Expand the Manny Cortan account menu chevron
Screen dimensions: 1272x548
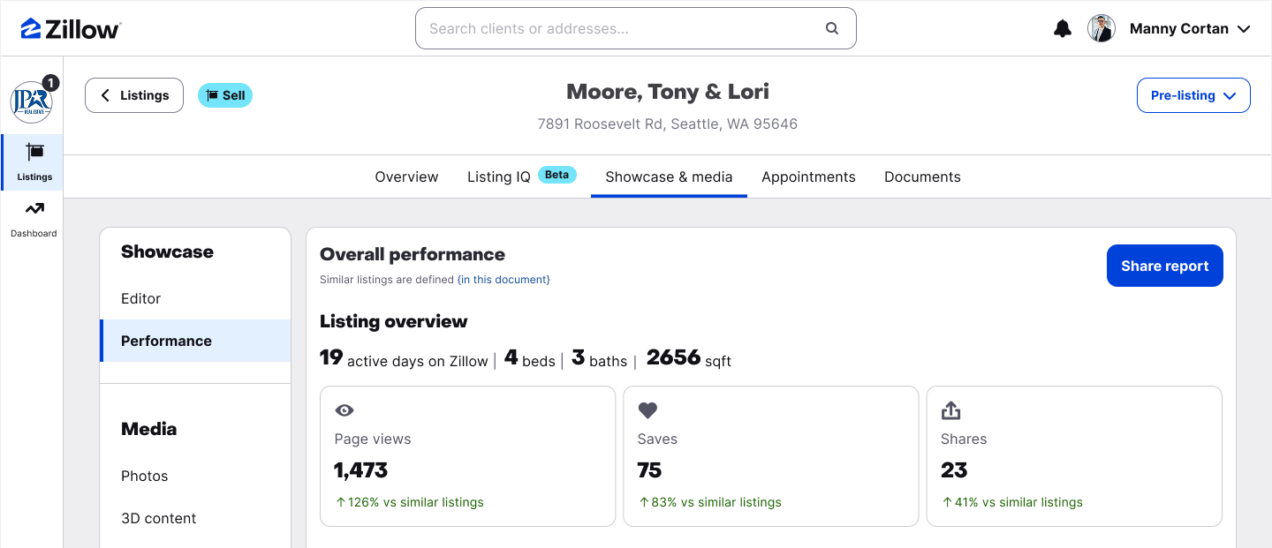[x=1244, y=29]
